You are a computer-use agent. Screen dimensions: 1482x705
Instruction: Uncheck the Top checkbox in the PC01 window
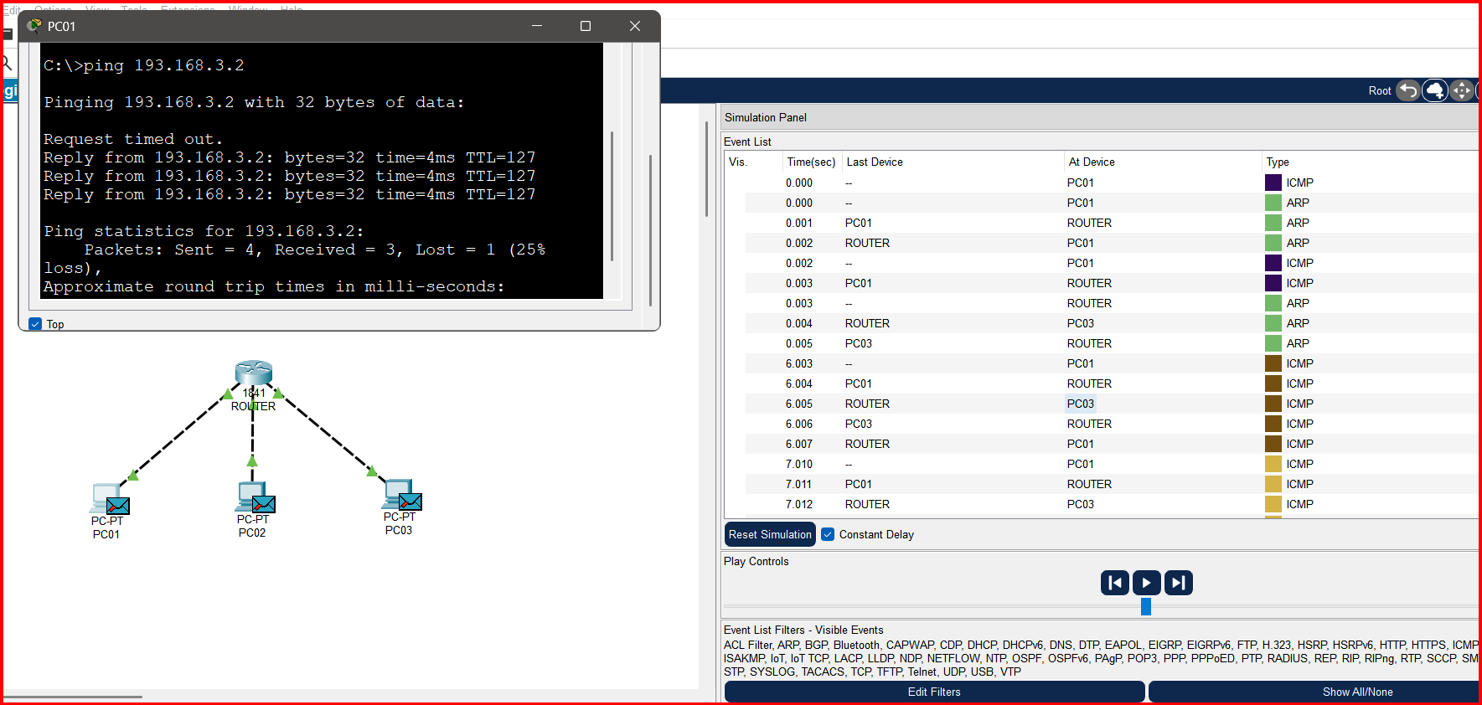pyautogui.click(x=35, y=324)
